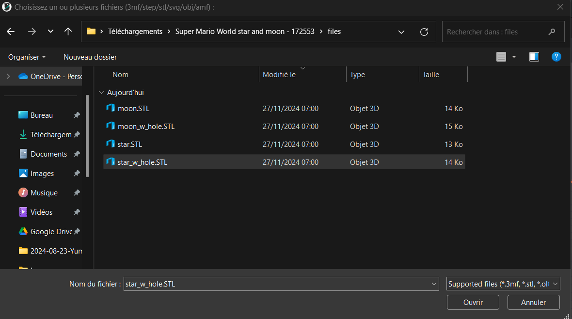This screenshot has width=572, height=319.
Task: Click Ouvrir to open the file
Action: 473,302
